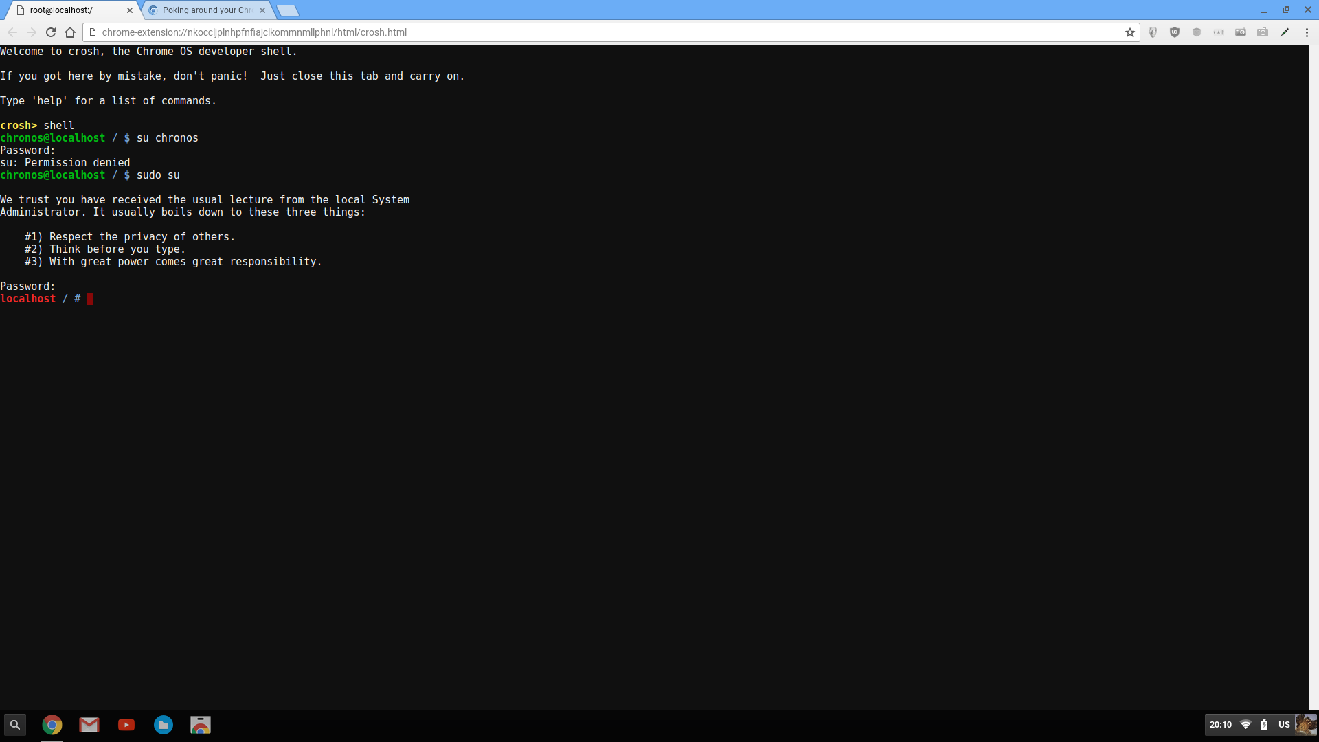Open the uBlock Origin extension
1319x742 pixels.
coord(1175,32)
